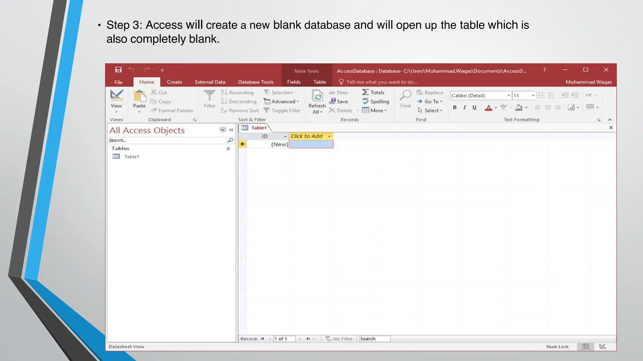643x361 pixels.
Task: Open the Selection filter dropdown
Action: pos(280,92)
